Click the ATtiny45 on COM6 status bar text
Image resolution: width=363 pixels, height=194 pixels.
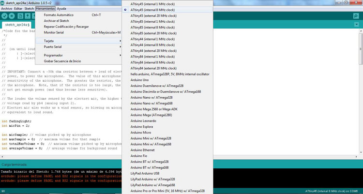332,191
